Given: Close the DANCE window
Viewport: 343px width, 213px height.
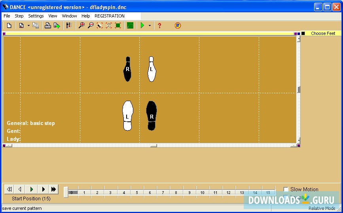Looking at the screenshot, I should click(336, 7).
